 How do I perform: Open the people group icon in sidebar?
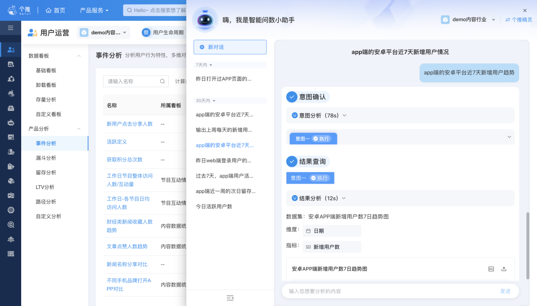pos(11,239)
